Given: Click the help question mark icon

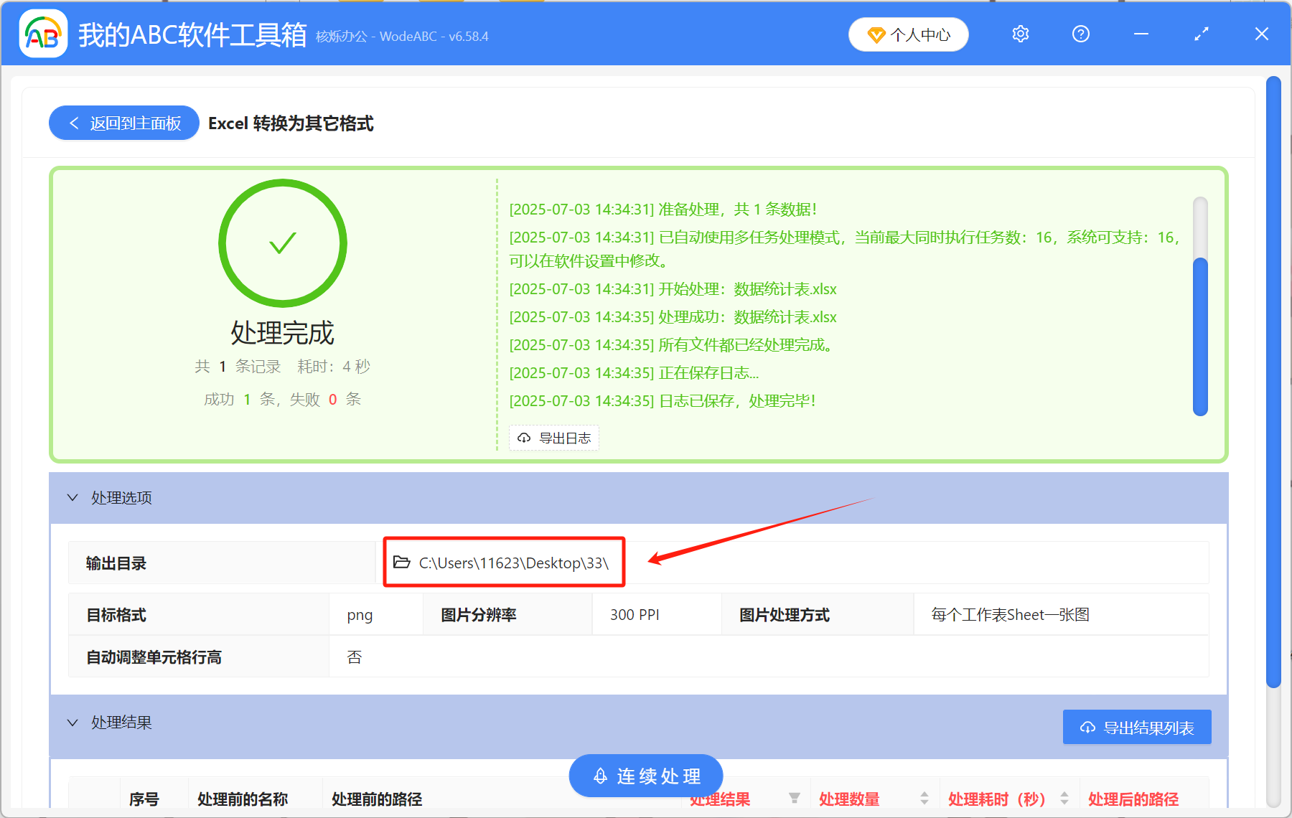Looking at the screenshot, I should point(1080,34).
